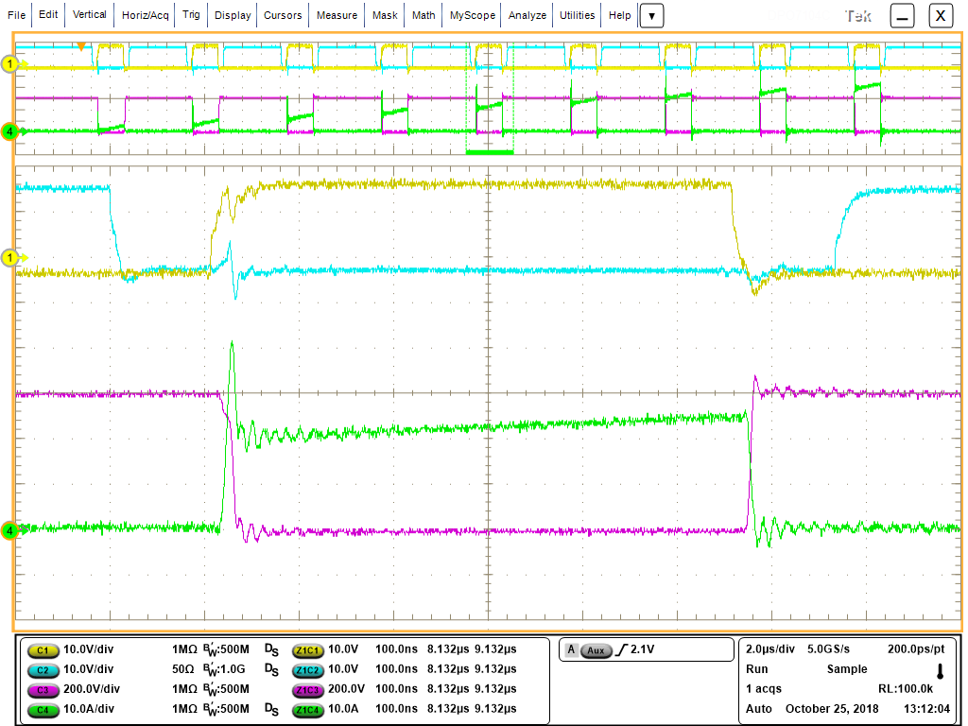Viewport: 968px width, 726px height.
Task: Click the Run acquisition status label
Action: (x=755, y=669)
